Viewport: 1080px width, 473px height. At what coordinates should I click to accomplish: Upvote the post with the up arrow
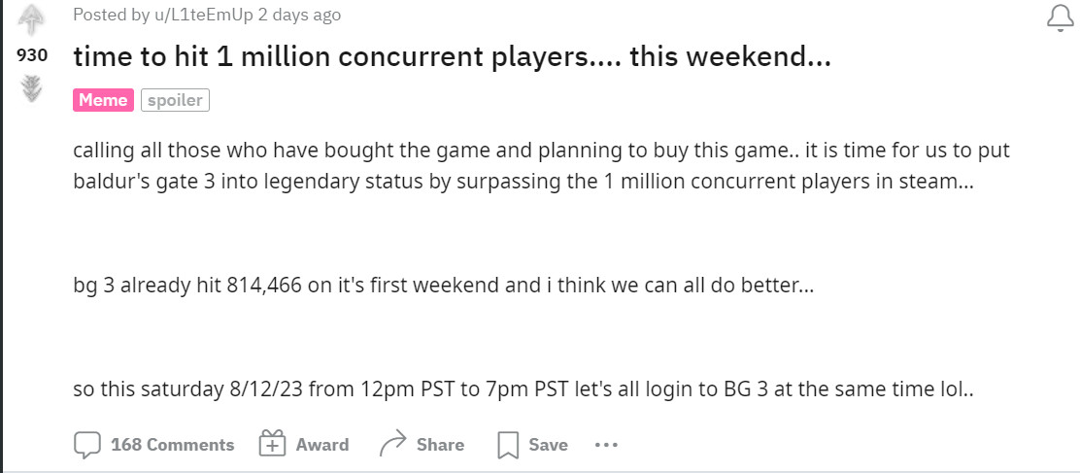coord(31,18)
